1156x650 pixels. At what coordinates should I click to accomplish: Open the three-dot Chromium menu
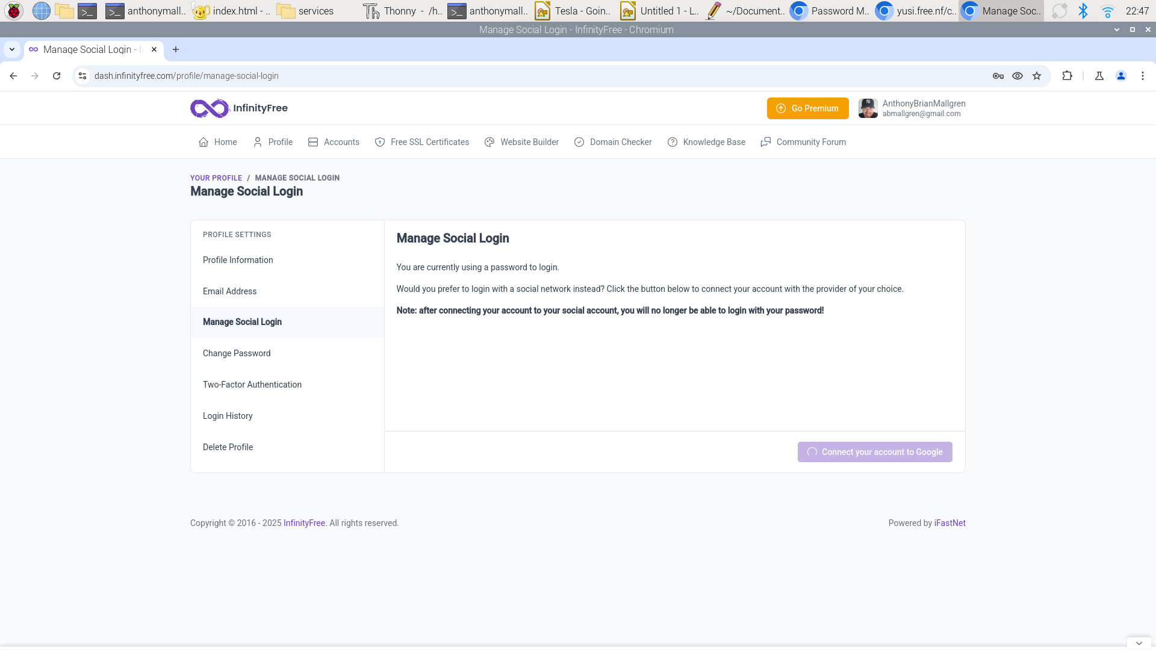click(1143, 76)
